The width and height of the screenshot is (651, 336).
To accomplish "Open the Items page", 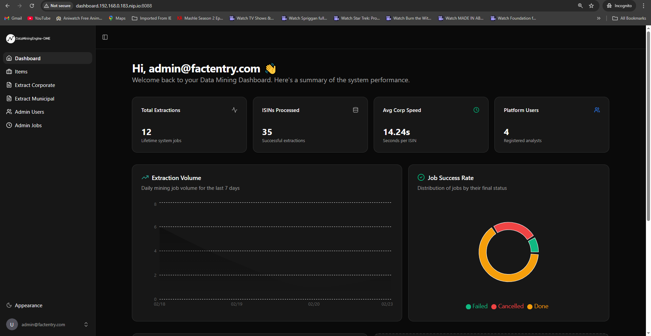I will [x=47, y=72].
